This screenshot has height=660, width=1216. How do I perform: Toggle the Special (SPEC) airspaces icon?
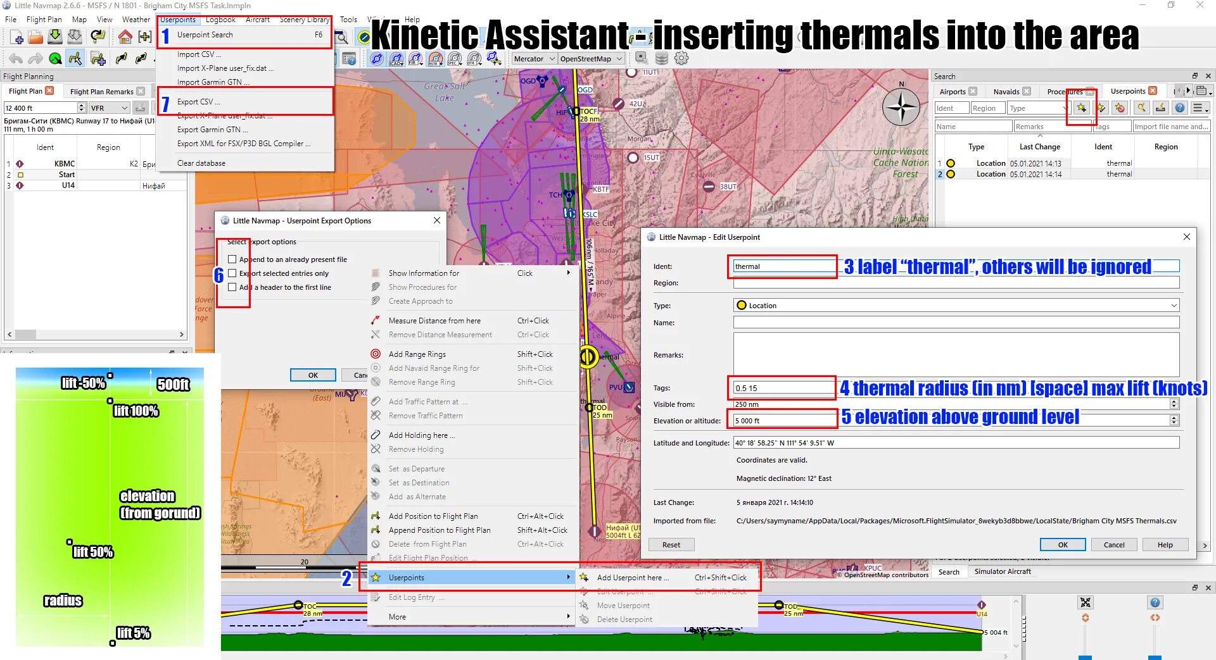pyautogui.click(x=454, y=59)
